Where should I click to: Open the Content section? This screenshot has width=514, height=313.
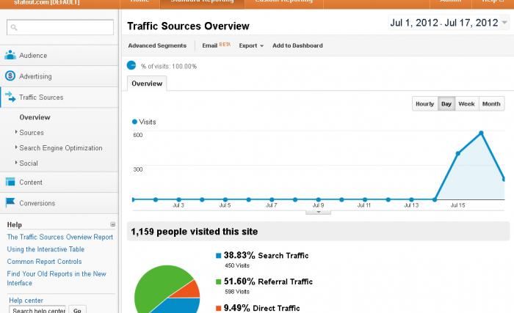(x=59, y=182)
